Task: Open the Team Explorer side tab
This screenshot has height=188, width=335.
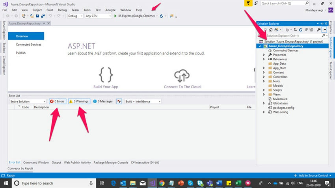Action: pos(331,71)
